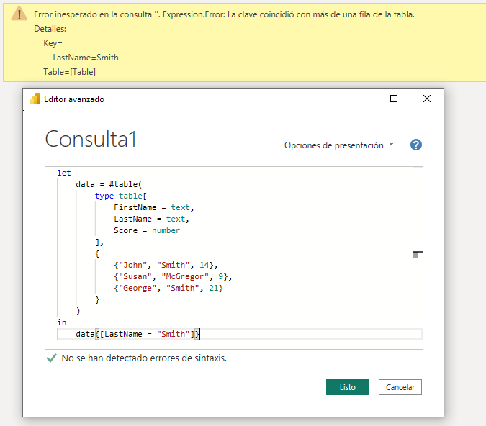Click the row containing "George", "Smith", 21
Viewport: 486px width, 426px height.
[x=168, y=288]
